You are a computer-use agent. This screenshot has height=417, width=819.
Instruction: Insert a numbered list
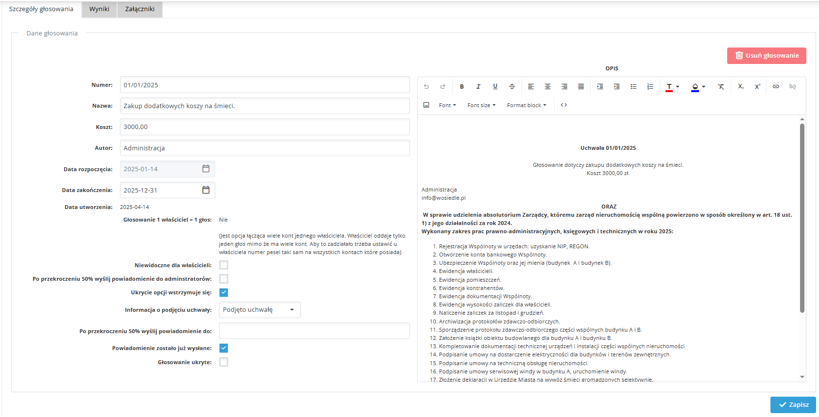coord(650,87)
